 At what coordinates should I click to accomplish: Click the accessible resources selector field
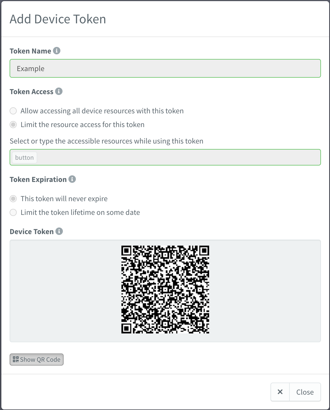tap(178, 158)
